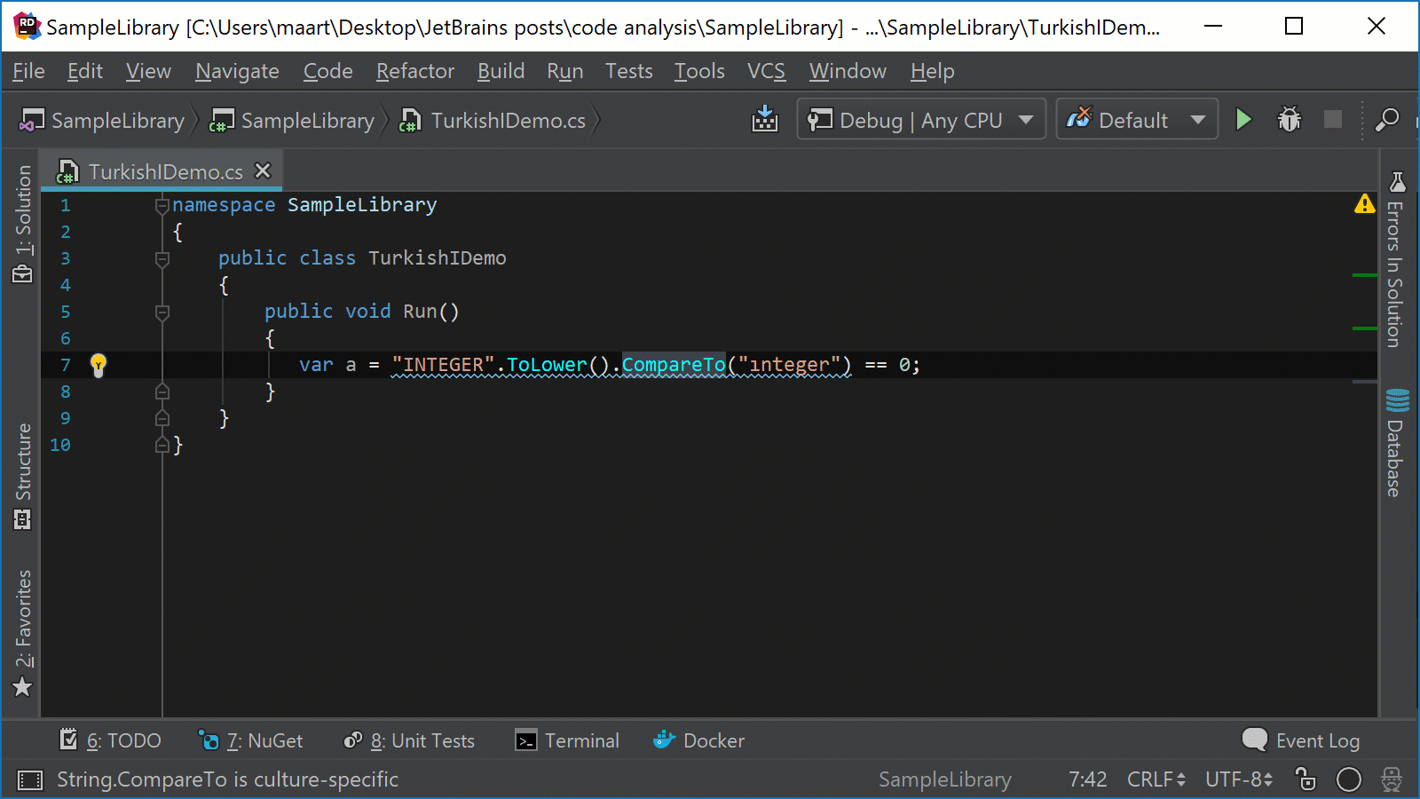Click the quick-fix lightbulb on line 7

coord(99,365)
